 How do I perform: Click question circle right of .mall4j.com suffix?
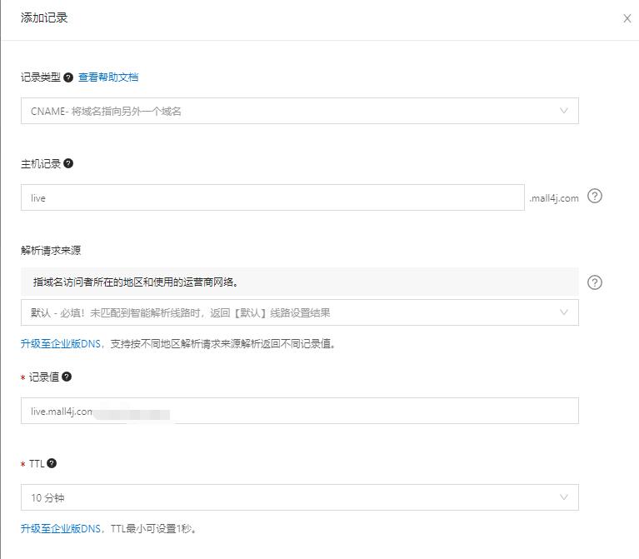click(595, 197)
